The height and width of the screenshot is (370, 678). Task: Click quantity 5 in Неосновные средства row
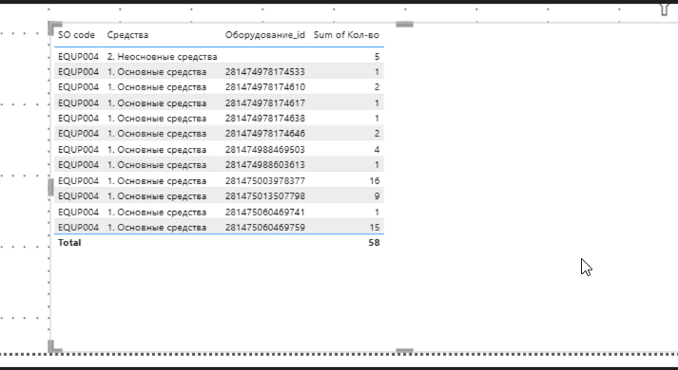378,57
